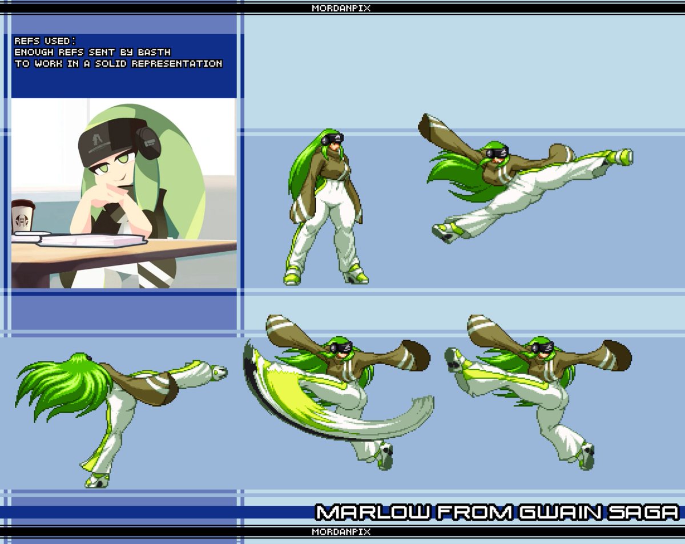Image resolution: width=685 pixels, height=544 pixels.
Task: Select the reference illustration of Marlow at desk
Action: tap(124, 193)
